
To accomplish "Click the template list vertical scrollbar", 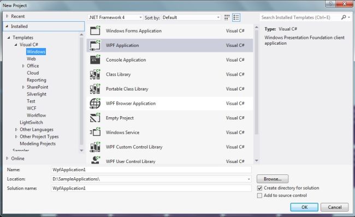I will [257, 81].
